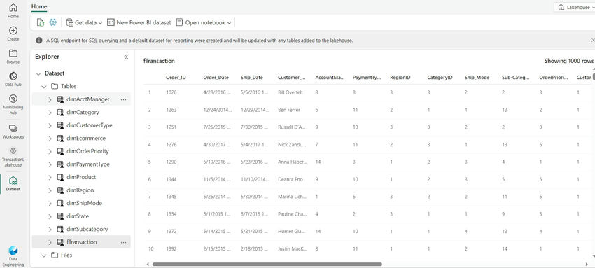The width and height of the screenshot is (595, 268).
Task: Open the Data Engineering experience switcher
Action: pyautogui.click(x=13, y=256)
